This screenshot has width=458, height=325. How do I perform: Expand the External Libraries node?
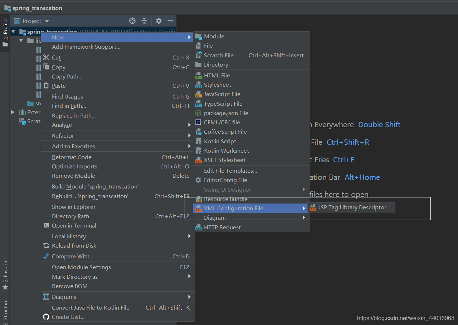(13, 112)
